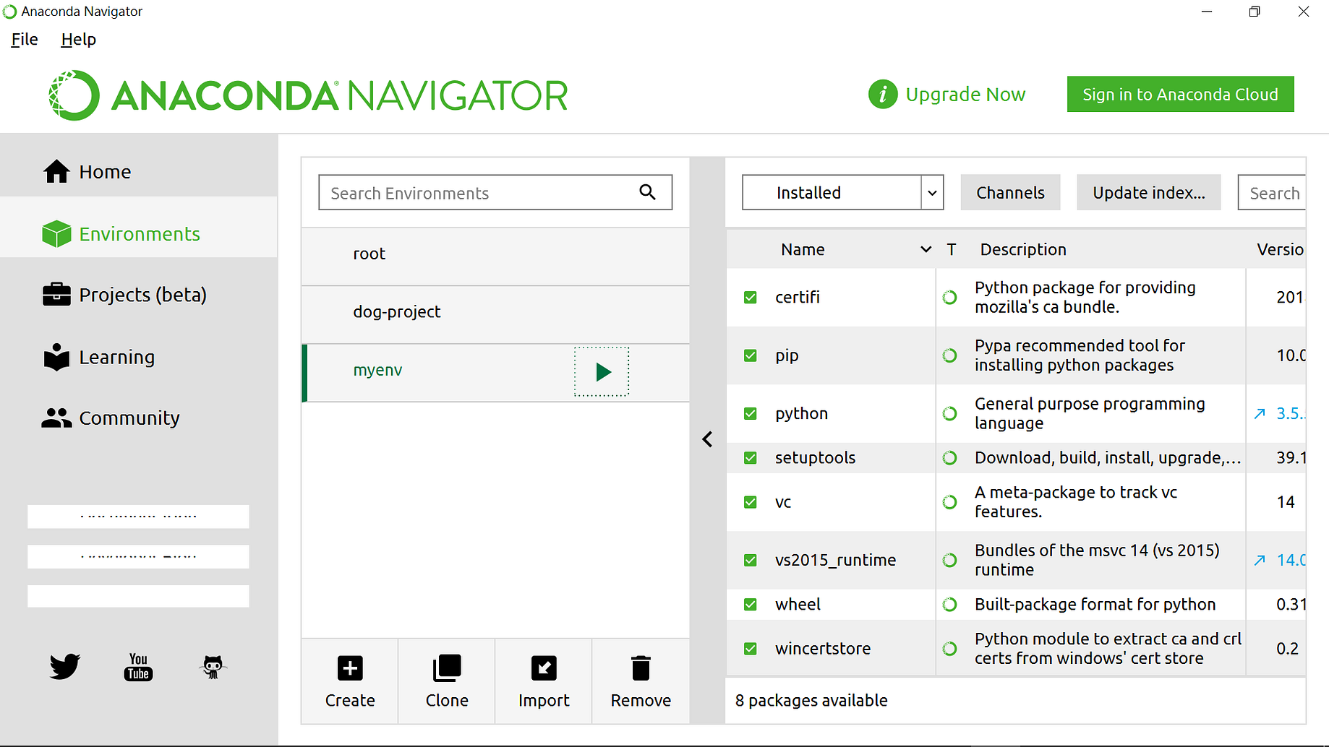The image size is (1329, 747).
Task: Click the vs2015_runtime package type circle icon
Action: (950, 560)
